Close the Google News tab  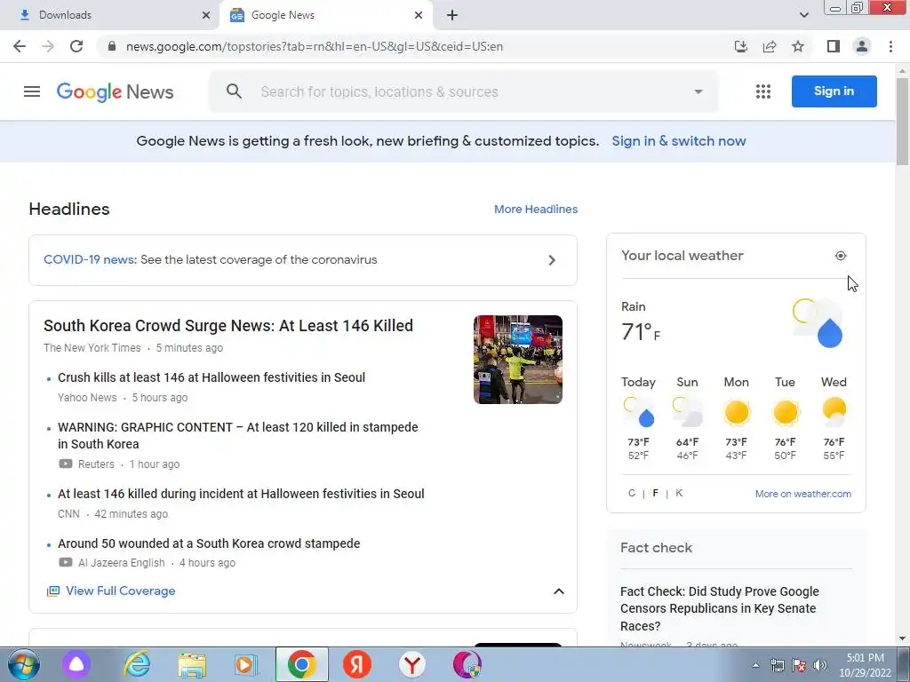(419, 15)
